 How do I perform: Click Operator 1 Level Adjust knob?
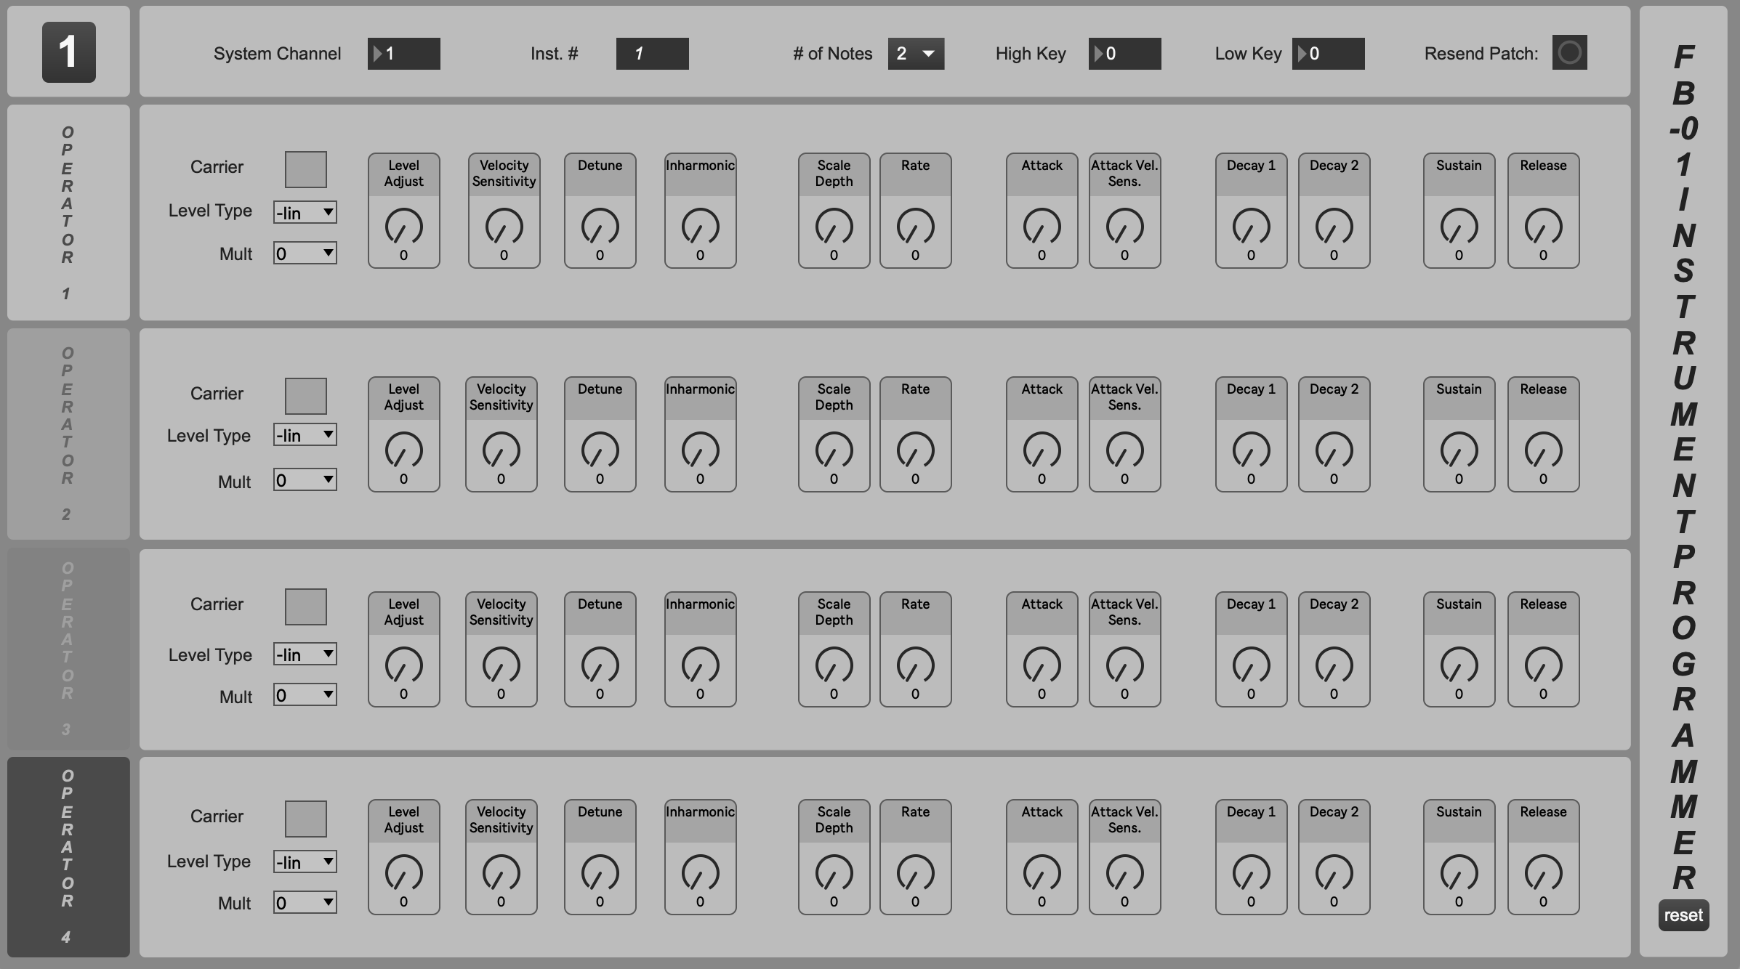[403, 227]
